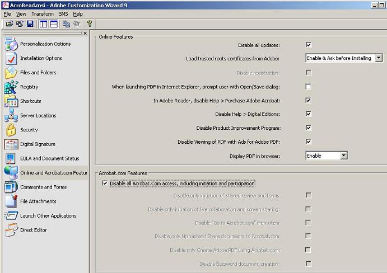This screenshot has width=387, height=273.
Task: Select the Server Locations sidebar icon
Action: pyautogui.click(x=11, y=116)
